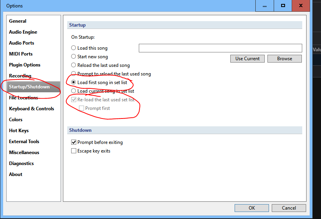321x219 pixels.
Task: Click the song path text field
Action: coord(220,48)
